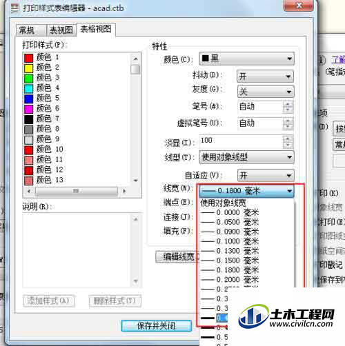This screenshot has height=346, width=345.
Task: Open the 自适应(V) dropdown
Action: (x=266, y=176)
